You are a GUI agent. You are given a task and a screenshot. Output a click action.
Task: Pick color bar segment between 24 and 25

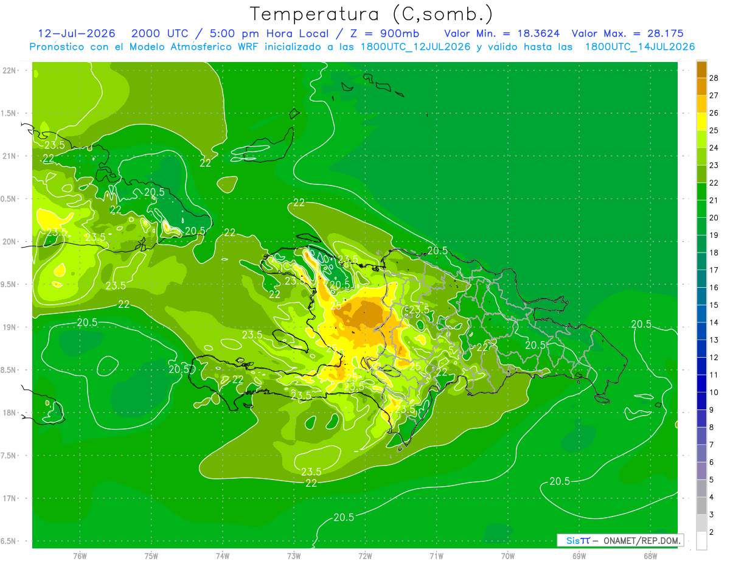pos(701,139)
